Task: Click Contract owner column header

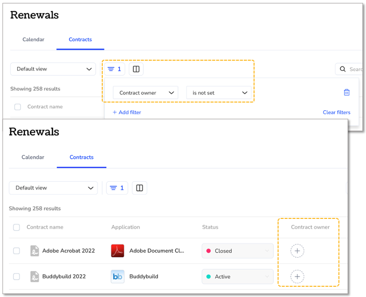Action: [310, 227]
